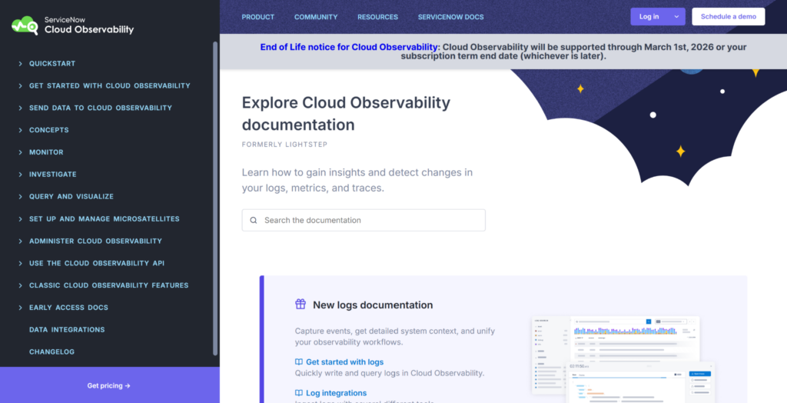The height and width of the screenshot is (403, 787).
Task: Expand the Monitor chevron
Action: 21,152
